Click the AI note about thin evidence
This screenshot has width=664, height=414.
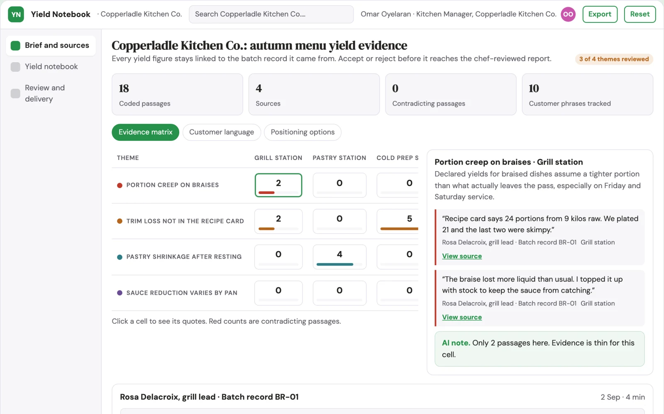click(x=539, y=349)
